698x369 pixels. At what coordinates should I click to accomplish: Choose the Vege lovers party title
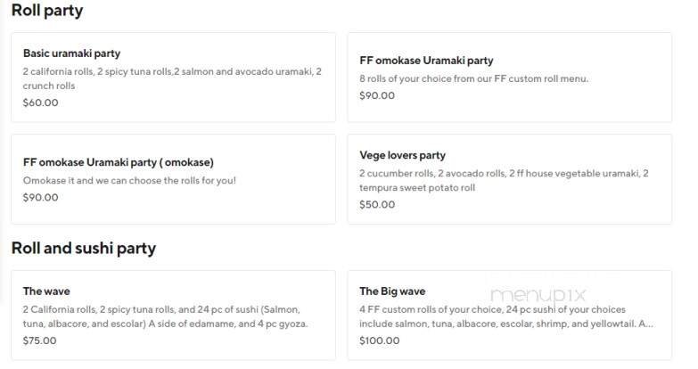[x=402, y=155]
